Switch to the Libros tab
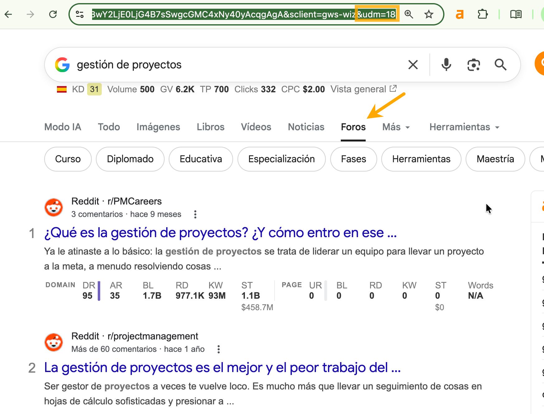 [210, 127]
